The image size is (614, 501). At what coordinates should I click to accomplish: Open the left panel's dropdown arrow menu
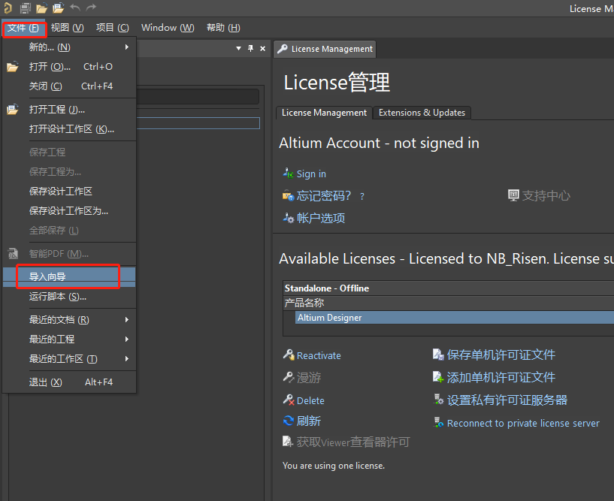point(238,48)
